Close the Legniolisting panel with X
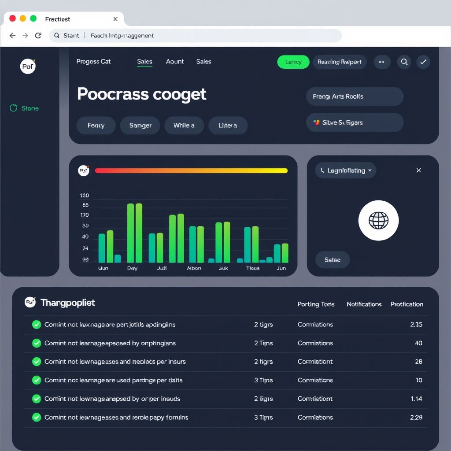This screenshot has width=451, height=451. pos(418,170)
